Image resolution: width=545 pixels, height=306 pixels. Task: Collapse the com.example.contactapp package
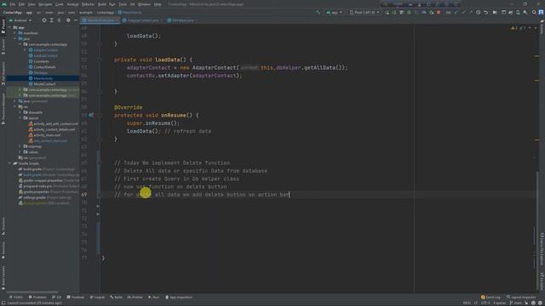coord(20,44)
